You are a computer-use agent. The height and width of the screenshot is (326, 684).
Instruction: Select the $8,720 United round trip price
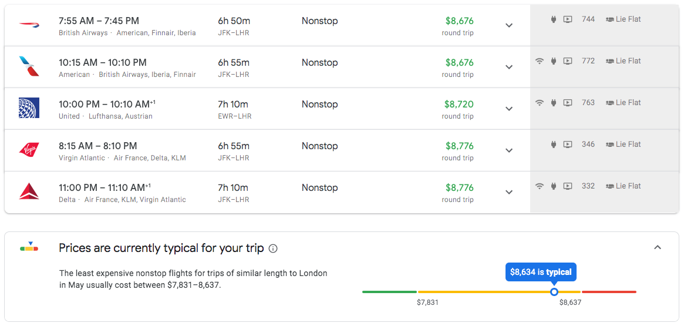coord(459,104)
